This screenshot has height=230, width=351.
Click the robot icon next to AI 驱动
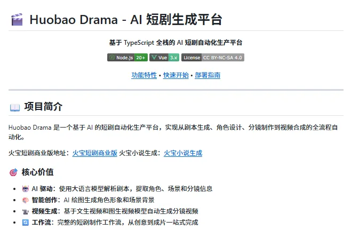pos(26,189)
